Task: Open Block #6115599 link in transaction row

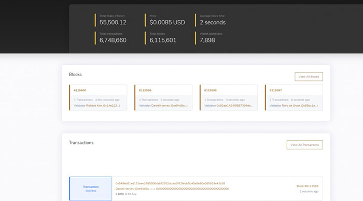Action: pyautogui.click(x=308, y=186)
